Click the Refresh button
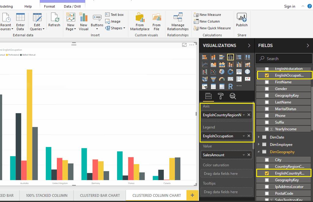 (54, 20)
